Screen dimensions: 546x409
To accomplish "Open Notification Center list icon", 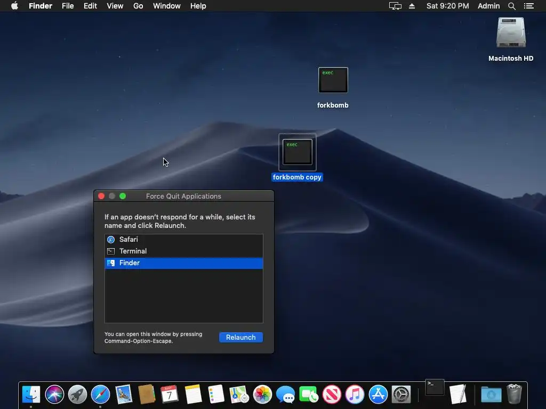I will (528, 6).
